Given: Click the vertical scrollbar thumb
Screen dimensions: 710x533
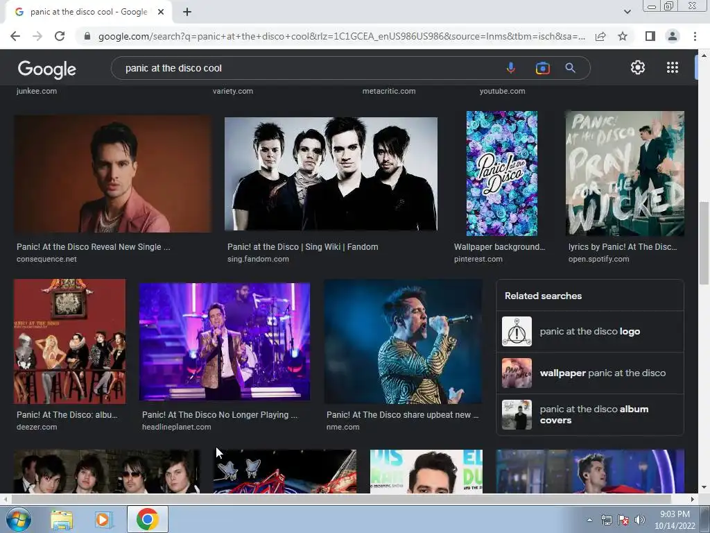Looking at the screenshot, I should click(x=704, y=243).
